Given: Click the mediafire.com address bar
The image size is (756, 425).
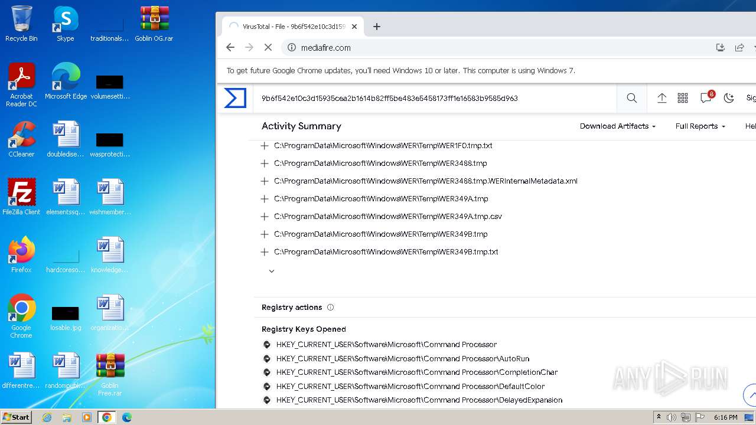Looking at the screenshot, I should [x=496, y=47].
